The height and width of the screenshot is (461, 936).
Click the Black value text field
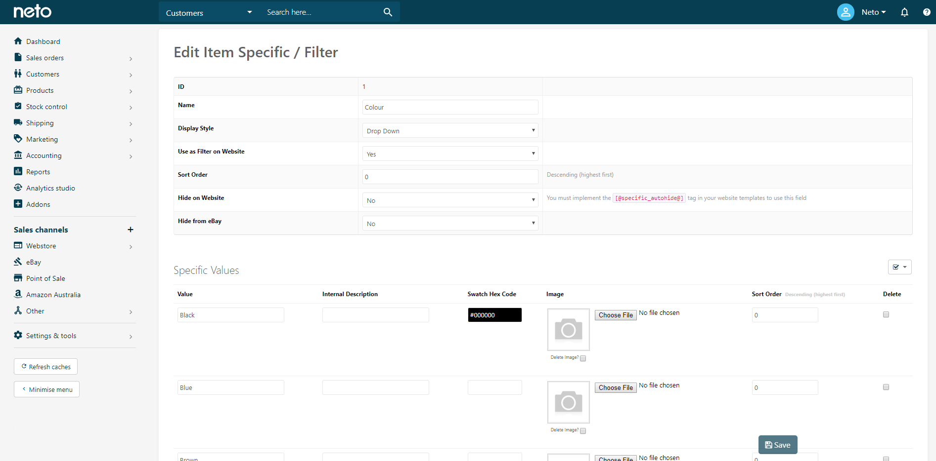tap(230, 315)
